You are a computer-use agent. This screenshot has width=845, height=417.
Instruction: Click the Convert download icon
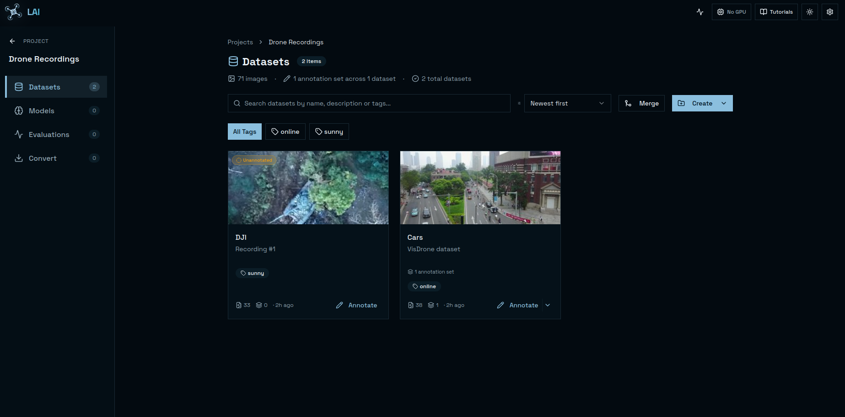point(19,158)
